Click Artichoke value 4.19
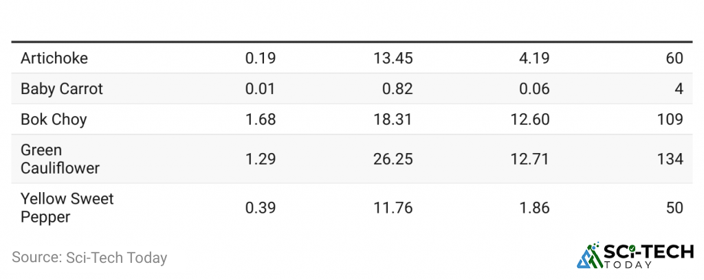The image size is (704, 280). pos(534,58)
